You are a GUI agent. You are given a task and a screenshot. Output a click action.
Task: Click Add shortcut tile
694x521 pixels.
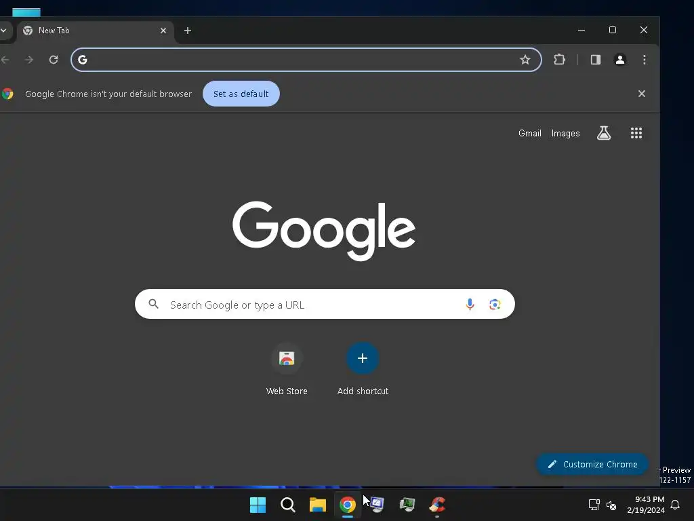[363, 369]
